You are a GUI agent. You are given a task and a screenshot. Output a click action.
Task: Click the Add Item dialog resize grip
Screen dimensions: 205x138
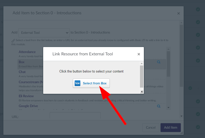182,133
